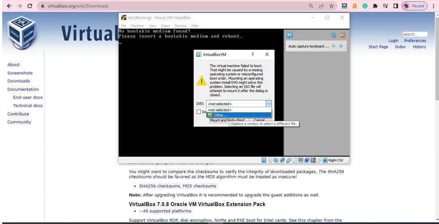Viewport: 439px width, 224px height.
Task: Click Chrome back arrow
Action: click(x=9, y=6)
